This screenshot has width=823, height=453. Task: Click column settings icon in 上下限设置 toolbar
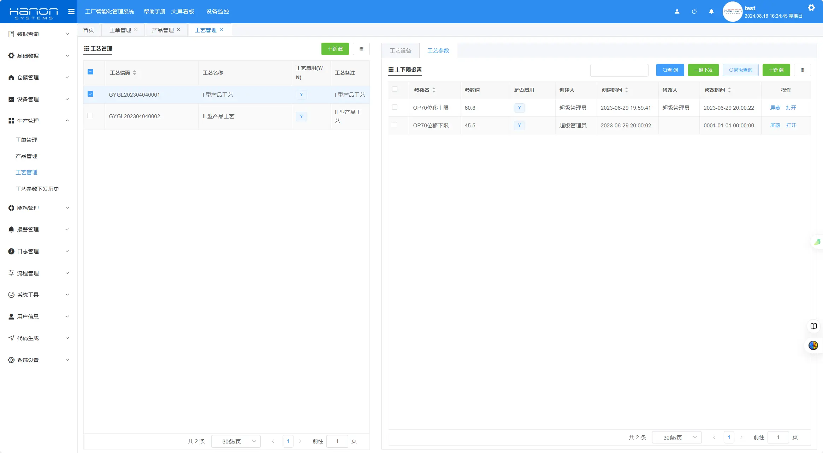pos(802,70)
